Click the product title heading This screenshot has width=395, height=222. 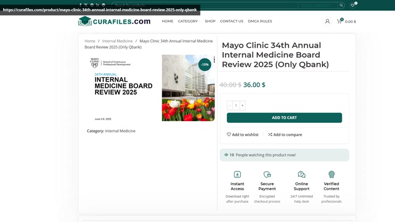275,55
